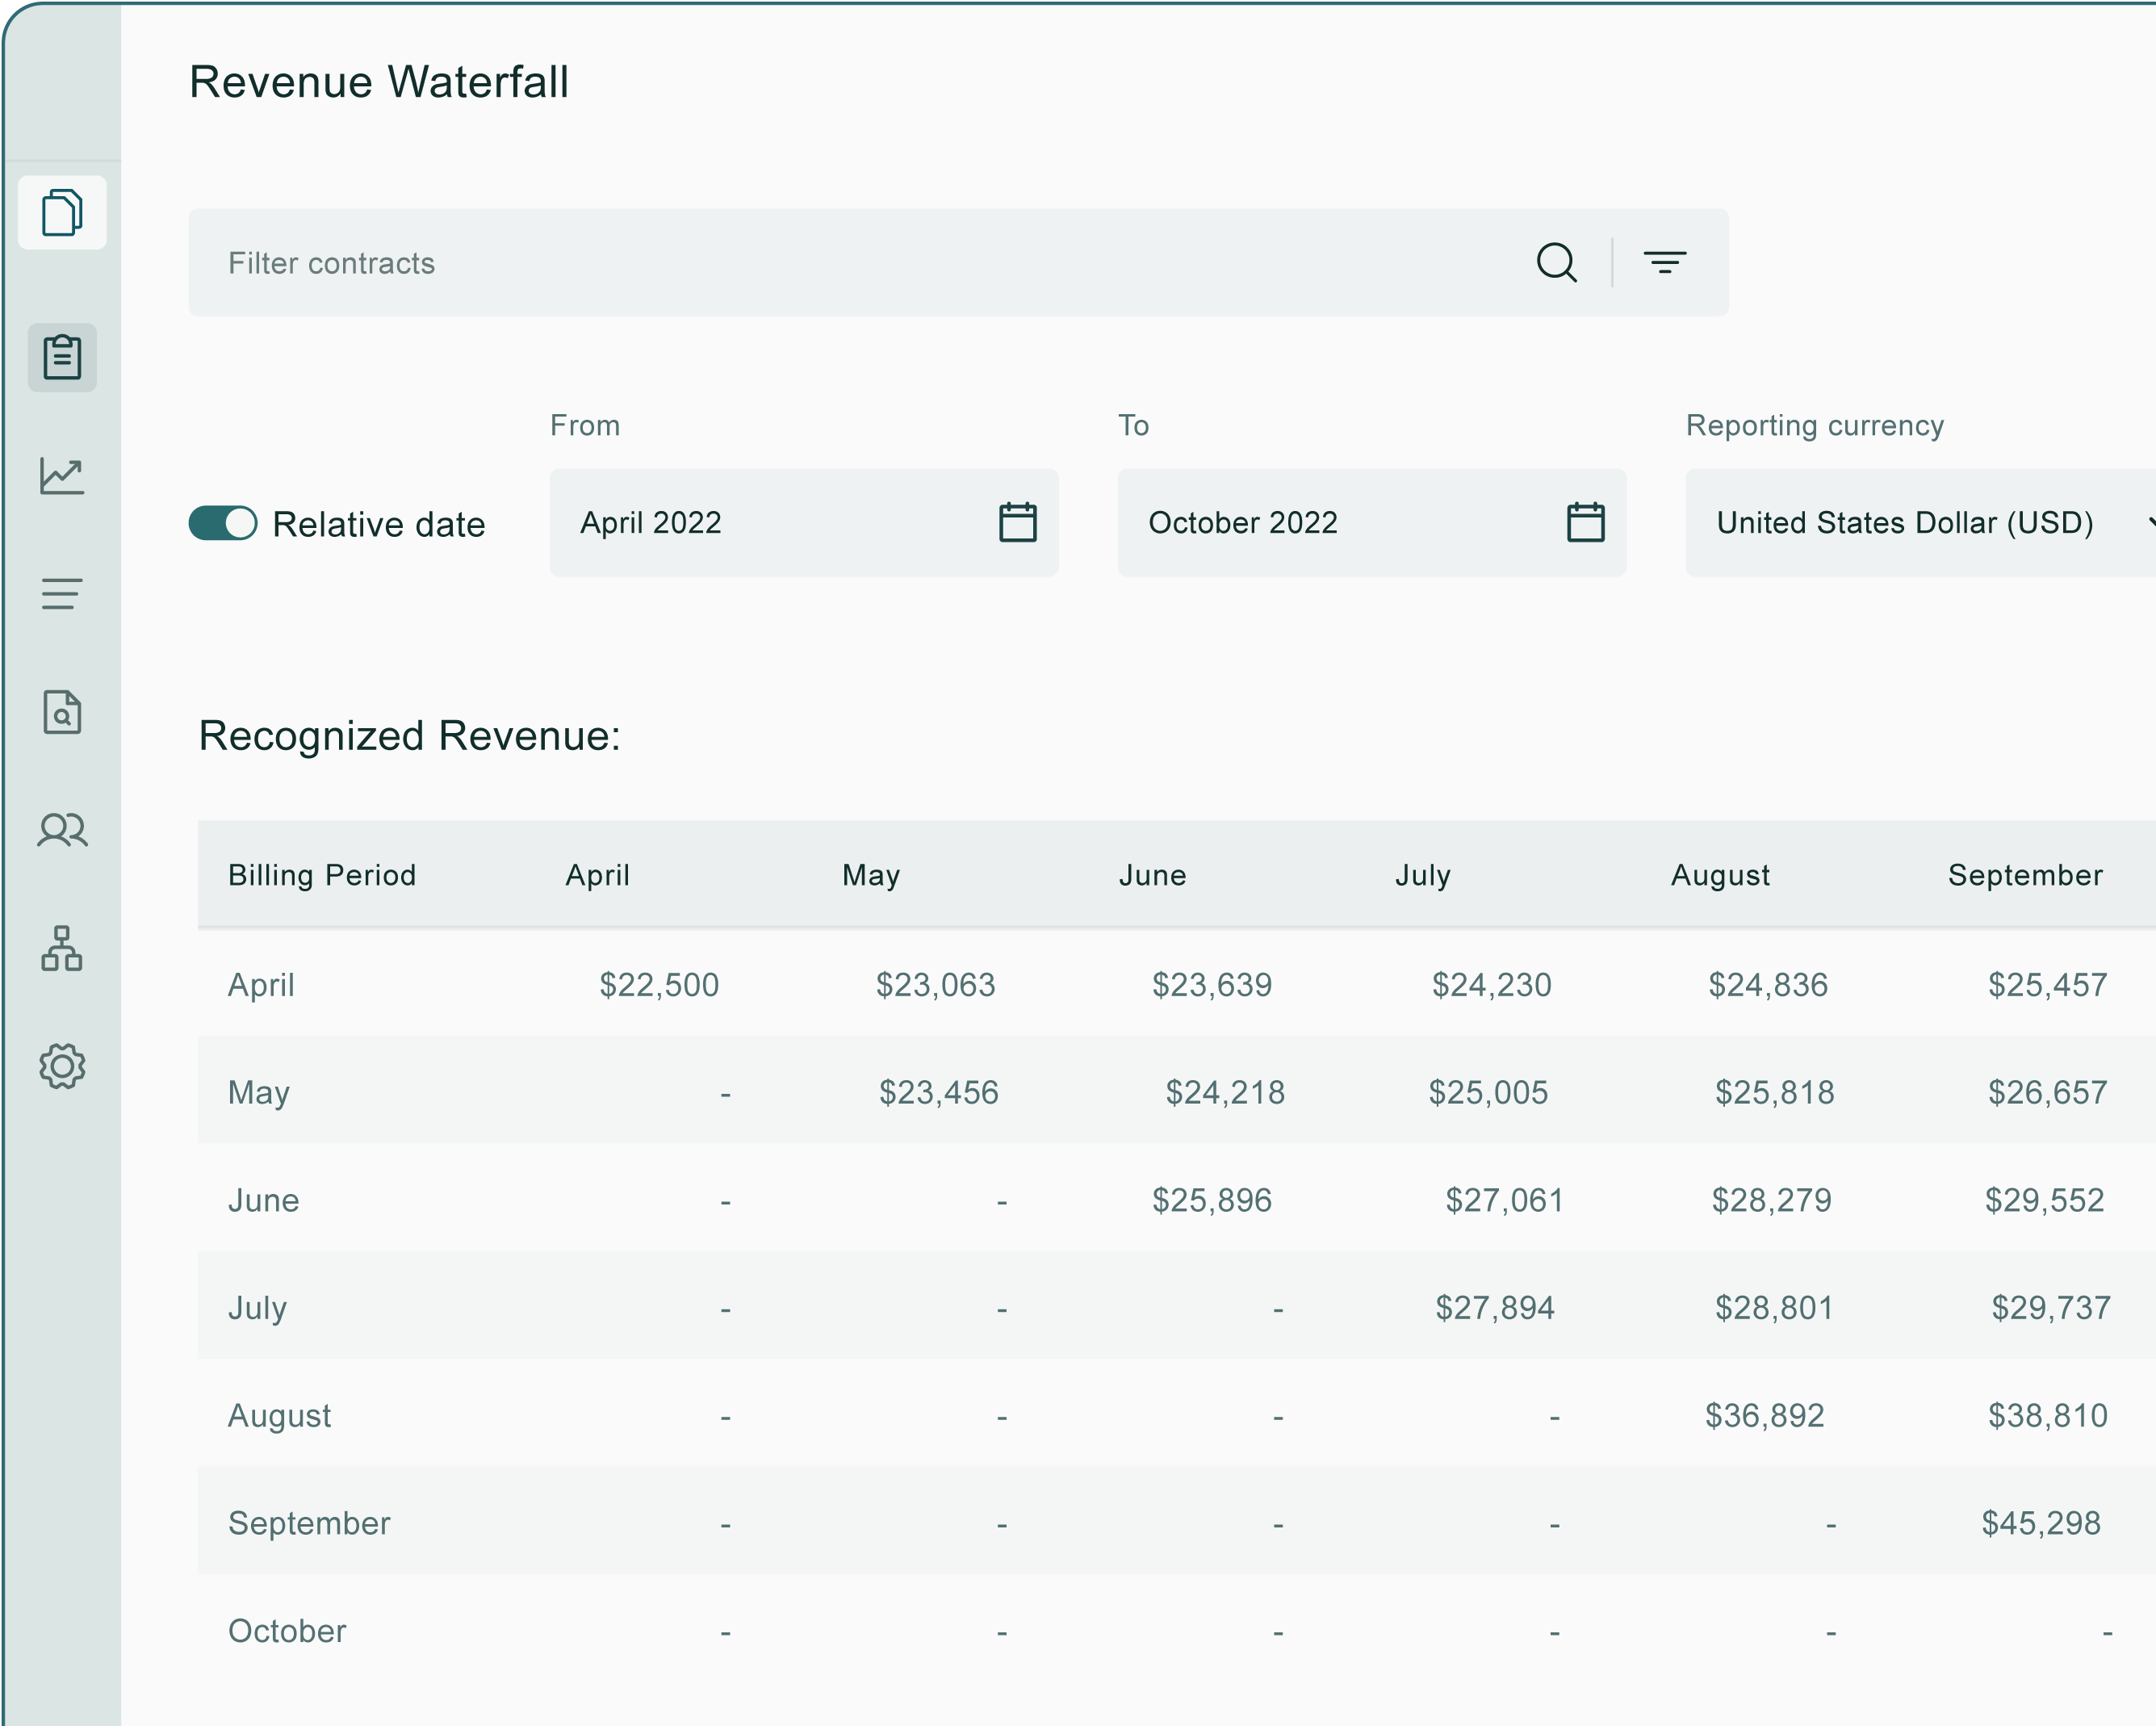
Task: Open the users group sidebar icon
Action: 62,830
